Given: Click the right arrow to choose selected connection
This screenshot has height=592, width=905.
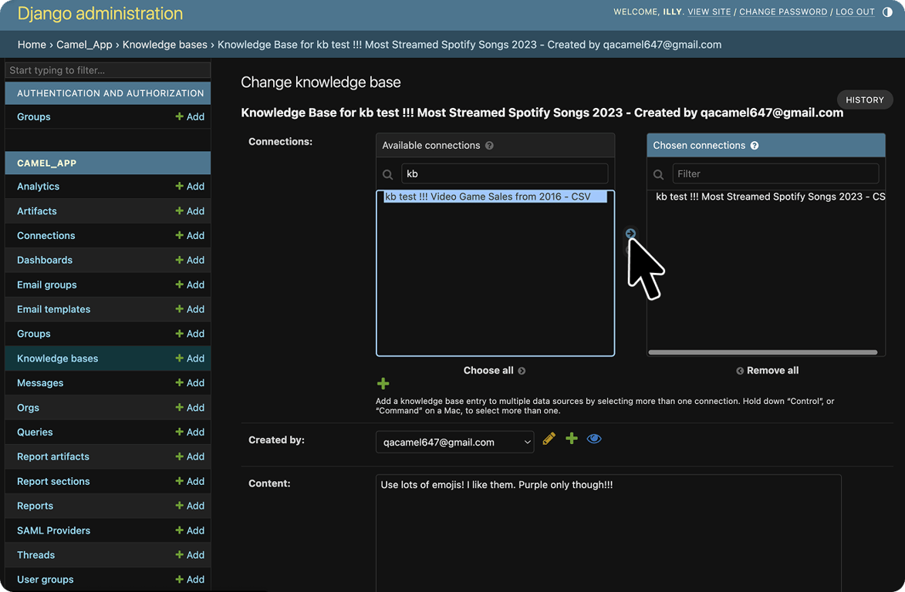Looking at the screenshot, I should pos(630,234).
